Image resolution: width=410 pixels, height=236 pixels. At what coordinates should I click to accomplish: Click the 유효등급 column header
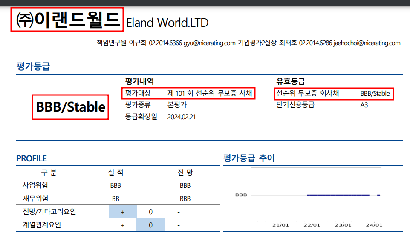pyautogui.click(x=291, y=81)
